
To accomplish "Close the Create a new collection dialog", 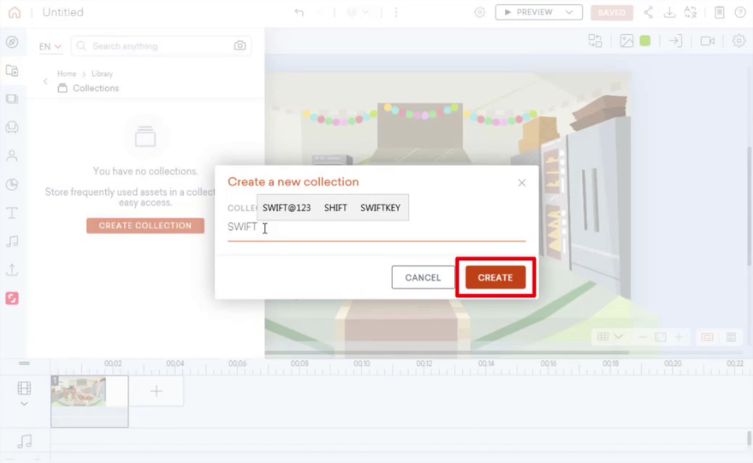I will coord(522,183).
